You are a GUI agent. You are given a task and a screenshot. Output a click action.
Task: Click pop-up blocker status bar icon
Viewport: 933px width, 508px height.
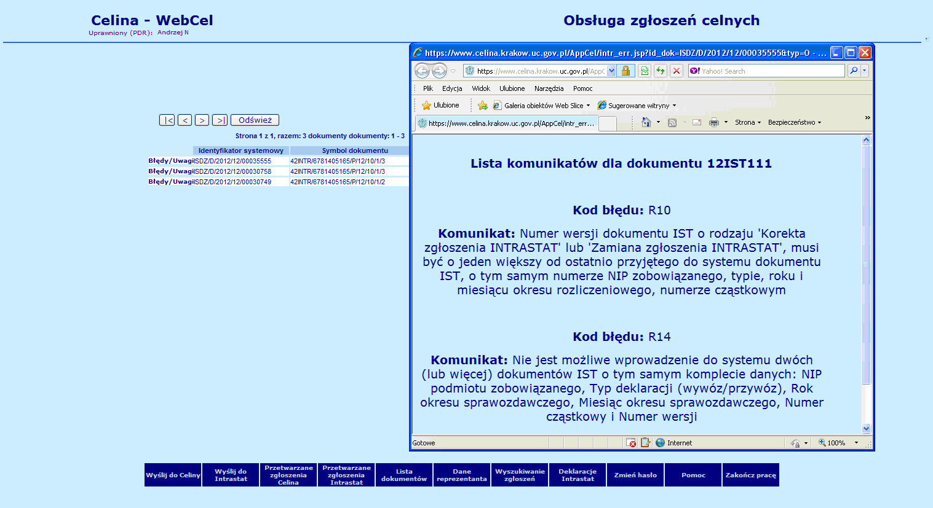631,443
